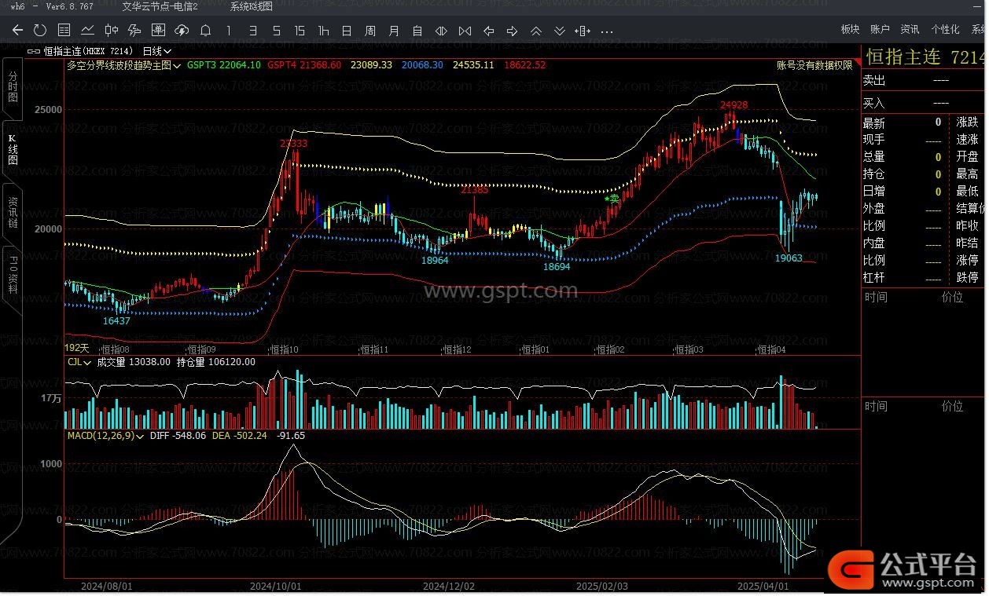Open the 日线 period dropdown

[156, 51]
